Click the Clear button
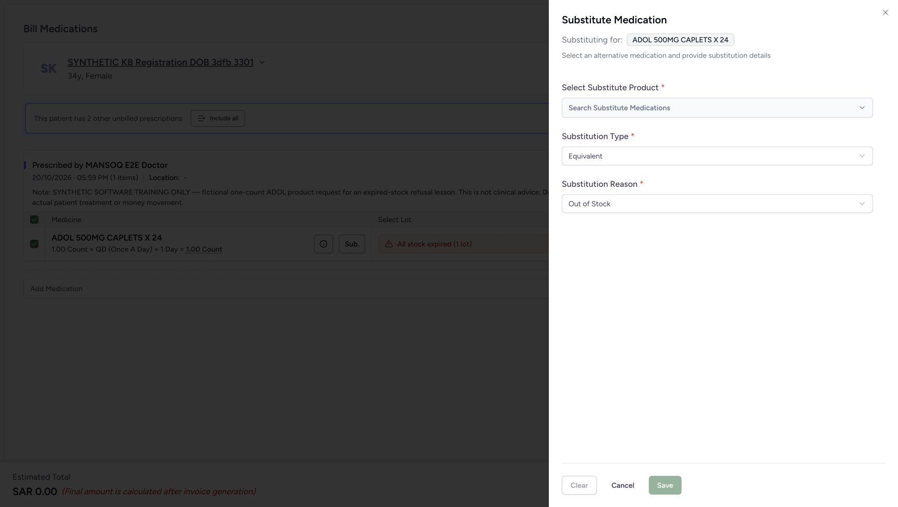898x507 pixels. pyautogui.click(x=579, y=485)
